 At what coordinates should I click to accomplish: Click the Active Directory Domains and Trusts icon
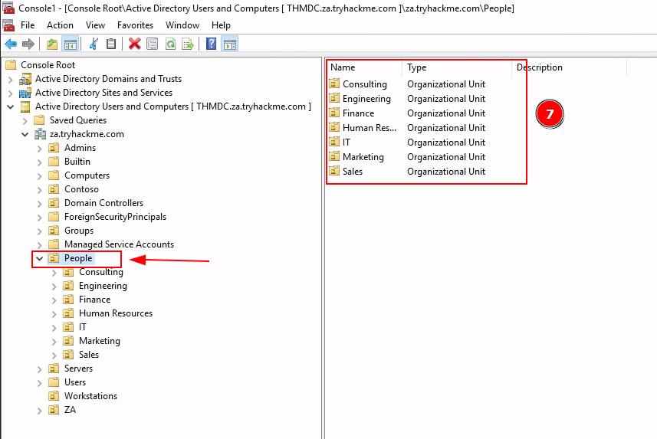pyautogui.click(x=25, y=79)
